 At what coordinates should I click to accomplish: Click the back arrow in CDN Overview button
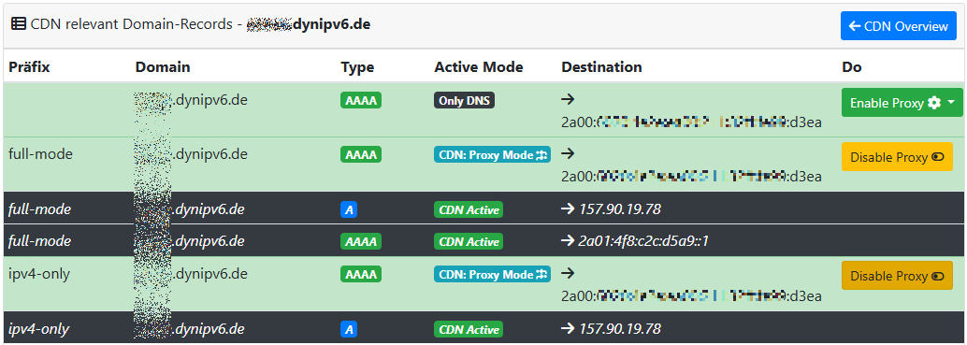tap(855, 26)
